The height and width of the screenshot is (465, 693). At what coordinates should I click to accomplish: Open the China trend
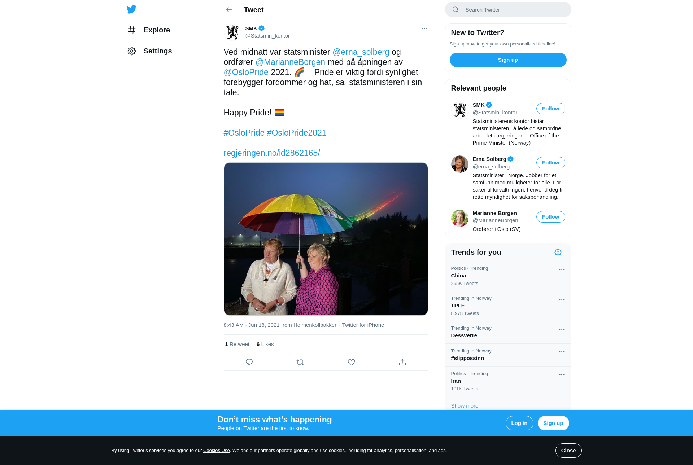(x=508, y=276)
